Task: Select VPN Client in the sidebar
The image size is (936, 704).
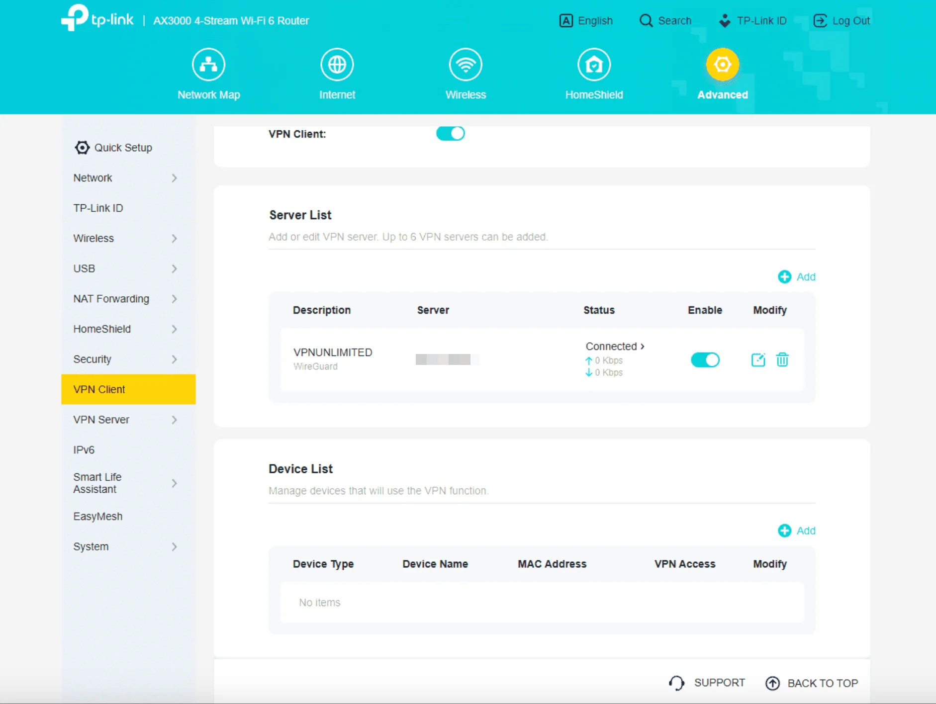Action: 128,389
